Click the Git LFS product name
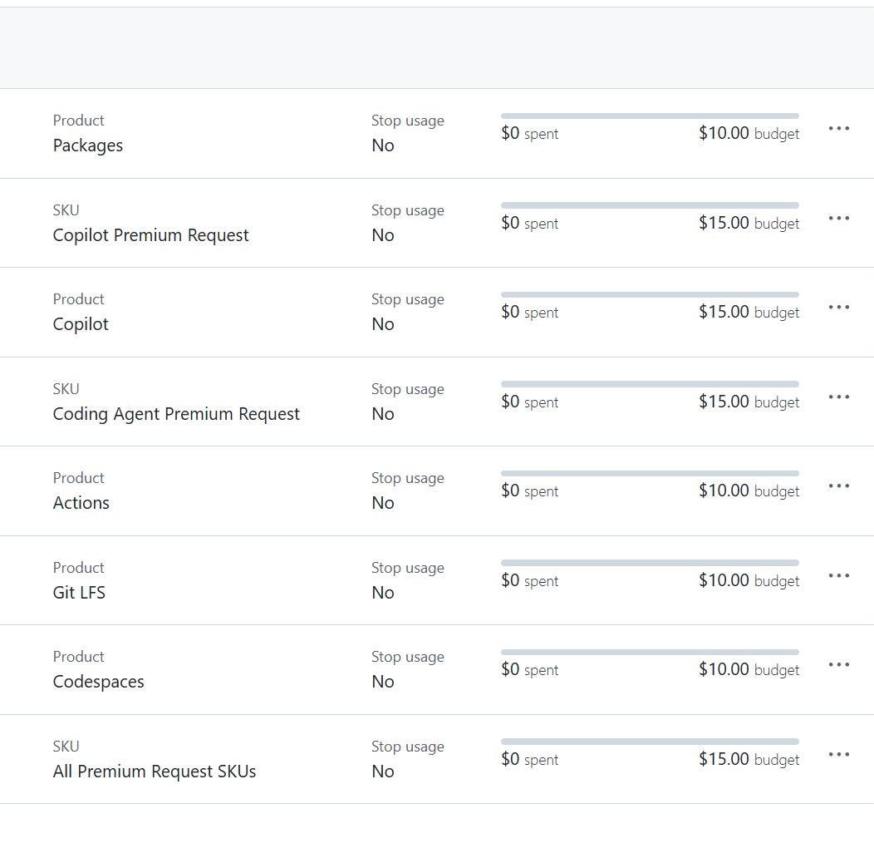Viewport: 874px width, 843px height. click(x=79, y=593)
